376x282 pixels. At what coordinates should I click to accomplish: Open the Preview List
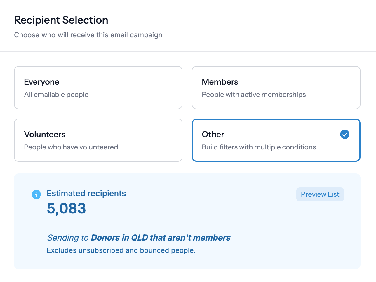tap(320, 194)
